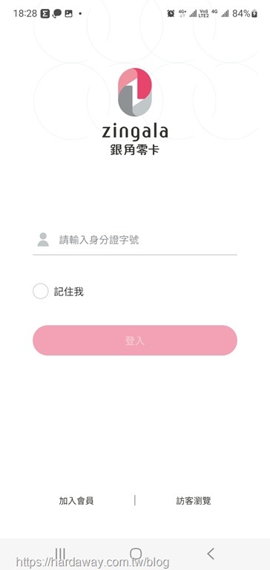Viewport: 270px width, 570px height.
Task: Tap the 記住我 label text
Action: 69,292
